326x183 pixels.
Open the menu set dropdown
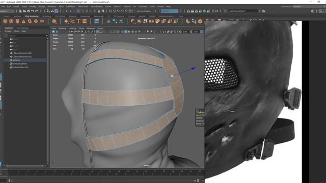pos(7,11)
